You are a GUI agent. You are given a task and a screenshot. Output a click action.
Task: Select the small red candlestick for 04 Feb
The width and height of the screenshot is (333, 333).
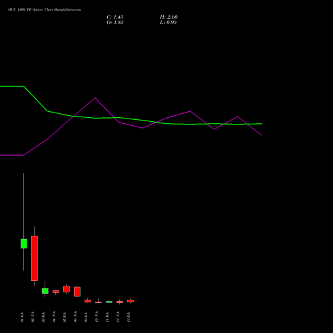56,292
